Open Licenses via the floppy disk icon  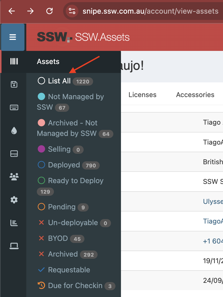point(14,84)
